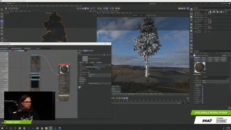Image resolution: width=231 pixels, height=130 pixels.
Task: Click the cube object icon at the top of the right palette
Action: 191,9
